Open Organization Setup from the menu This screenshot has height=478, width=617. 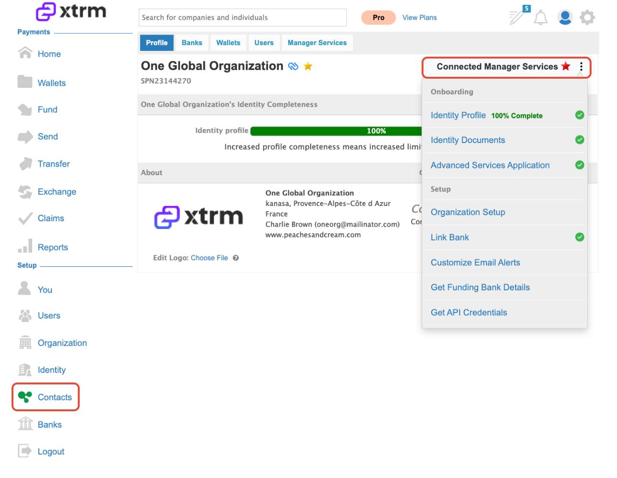(x=468, y=212)
